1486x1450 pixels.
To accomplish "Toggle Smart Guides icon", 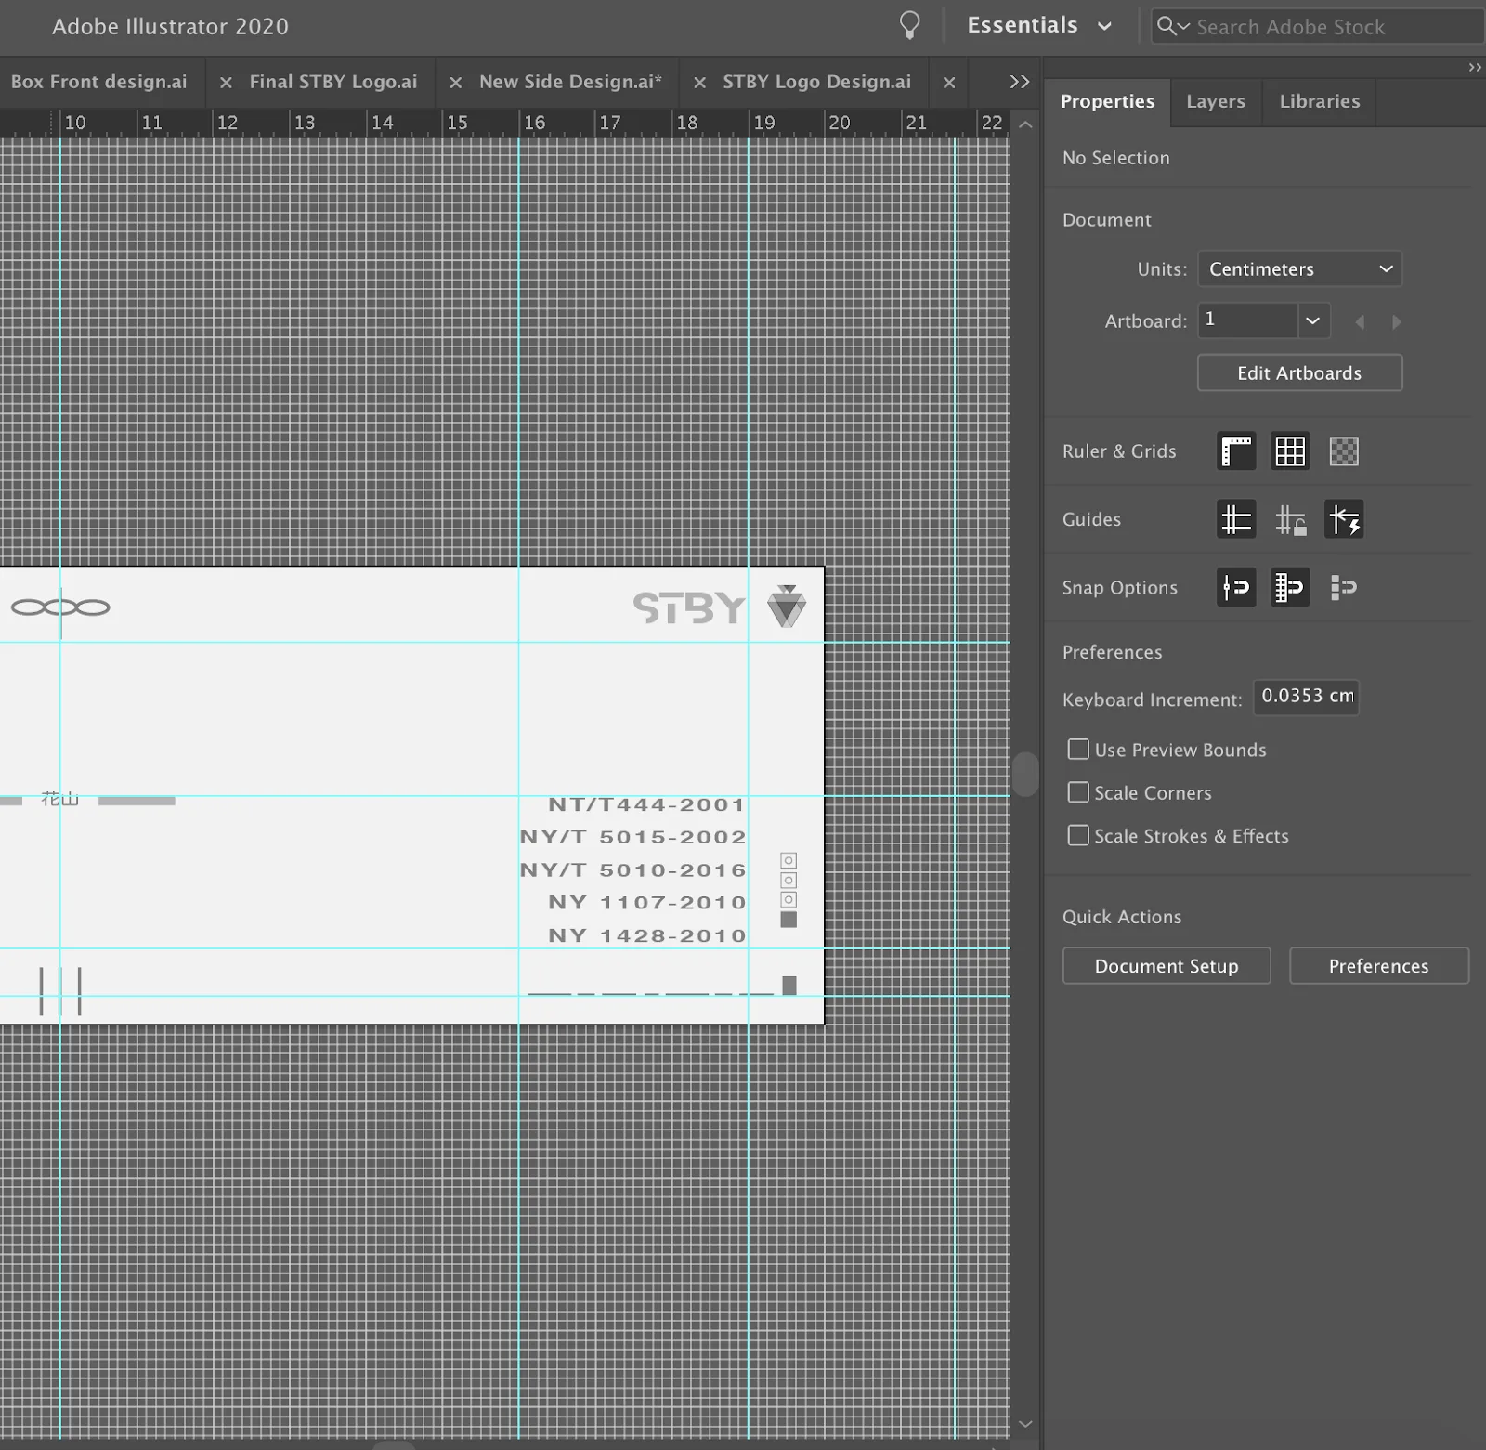I will tap(1344, 519).
